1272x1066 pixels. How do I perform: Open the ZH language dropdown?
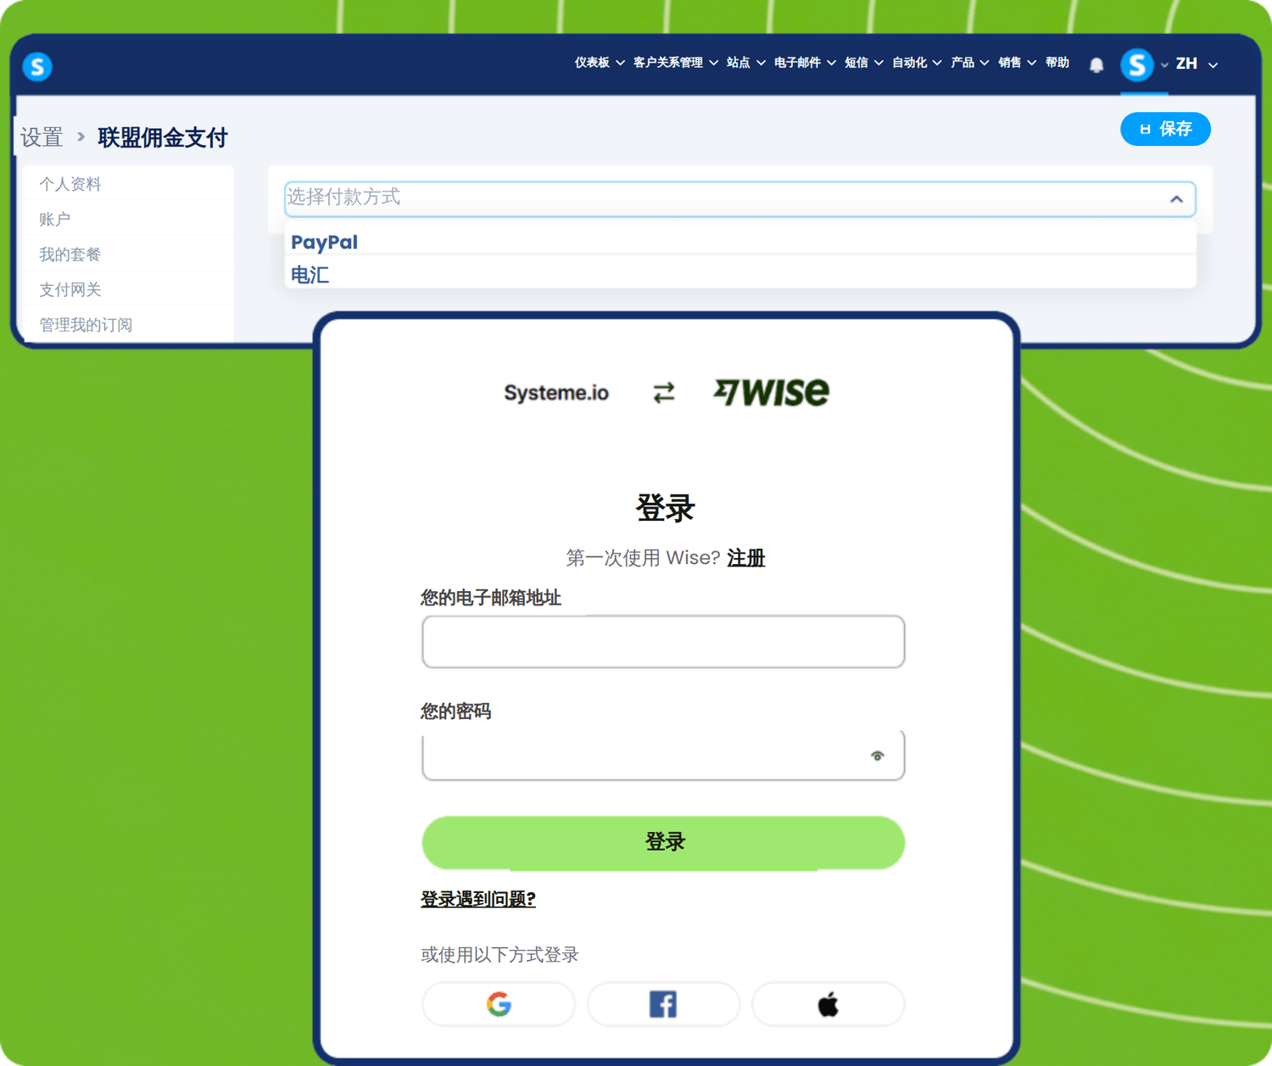(x=1197, y=64)
